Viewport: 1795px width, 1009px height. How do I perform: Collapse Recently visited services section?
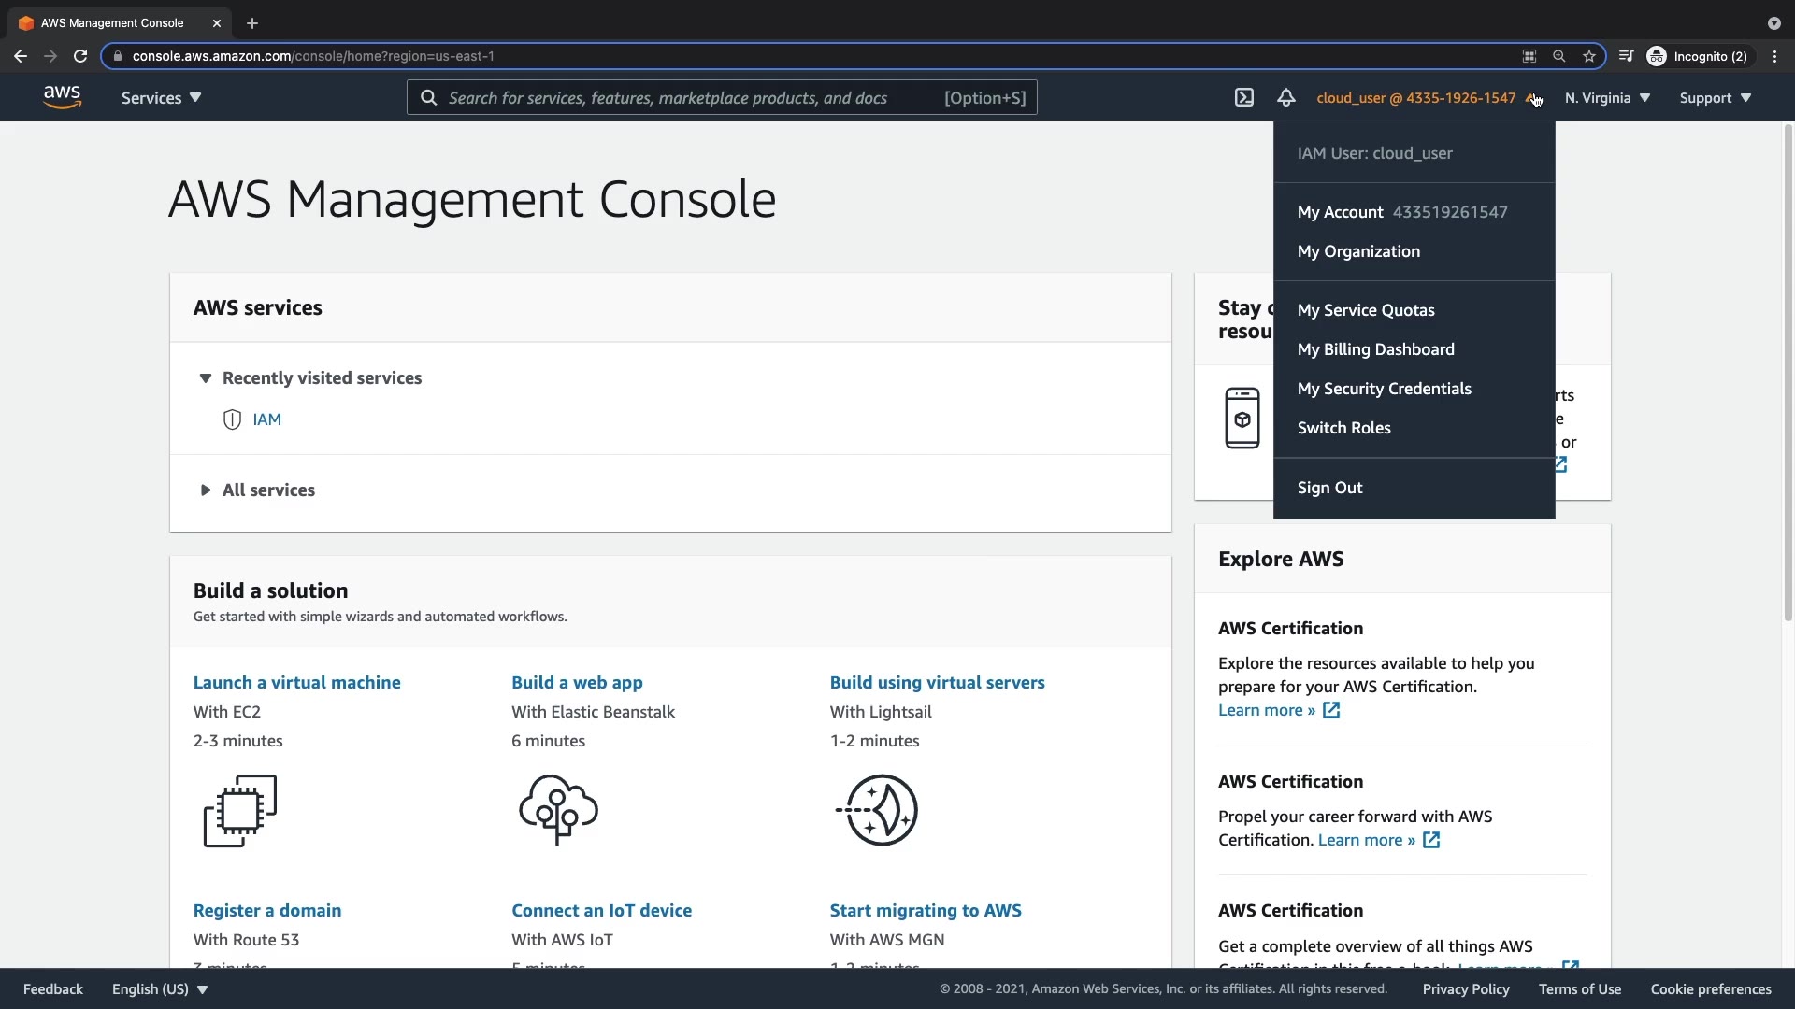click(x=206, y=377)
